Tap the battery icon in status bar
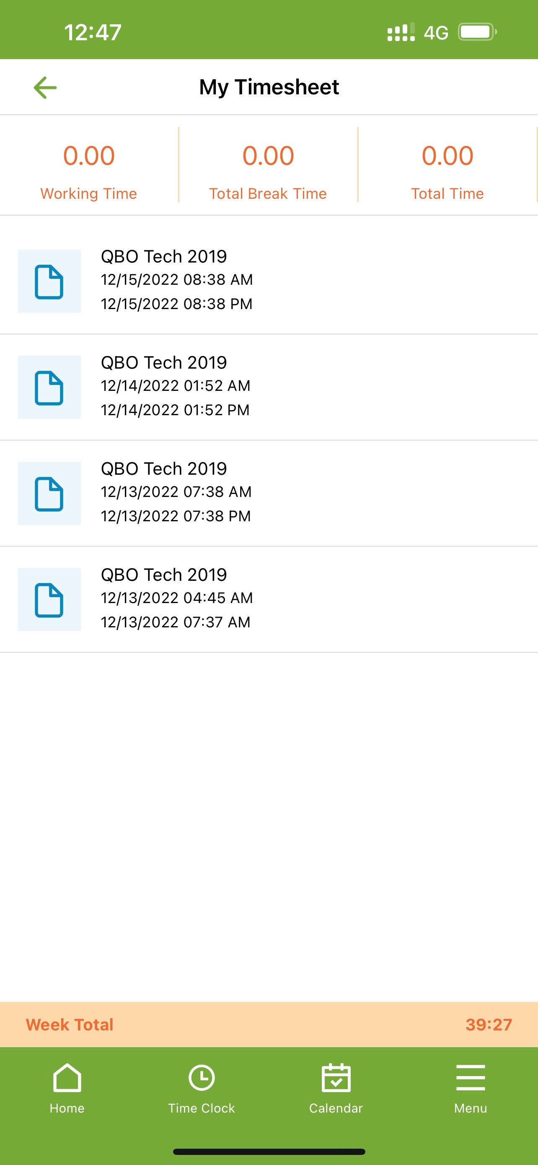Screen dimensions: 538x1165 pos(478,32)
